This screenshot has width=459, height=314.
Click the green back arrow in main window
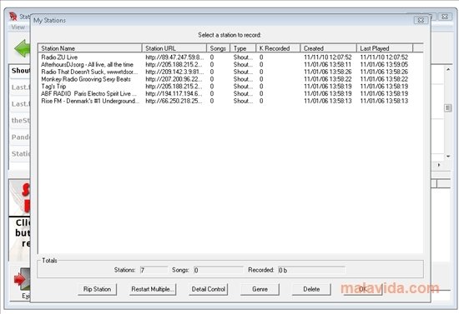tap(23, 48)
